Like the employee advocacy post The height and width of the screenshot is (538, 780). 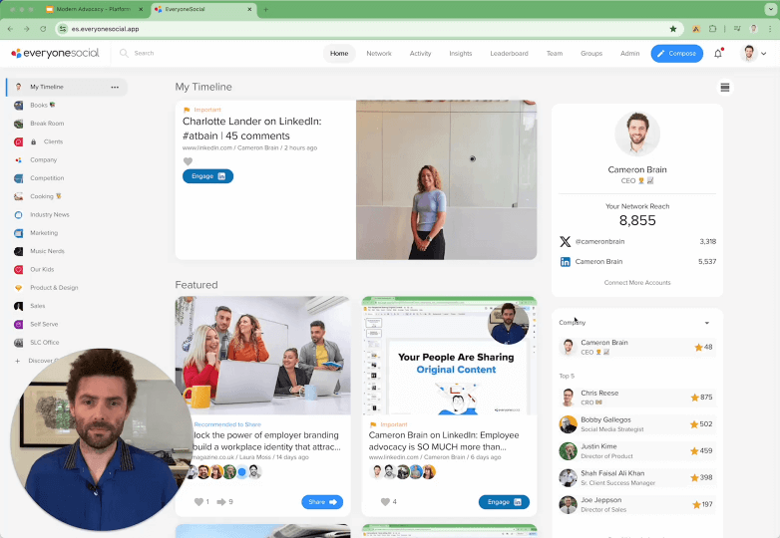385,502
